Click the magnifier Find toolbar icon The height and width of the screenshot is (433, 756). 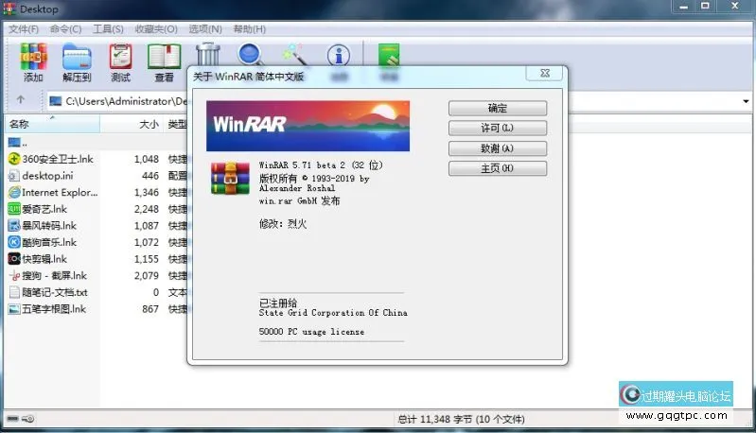[x=251, y=55]
